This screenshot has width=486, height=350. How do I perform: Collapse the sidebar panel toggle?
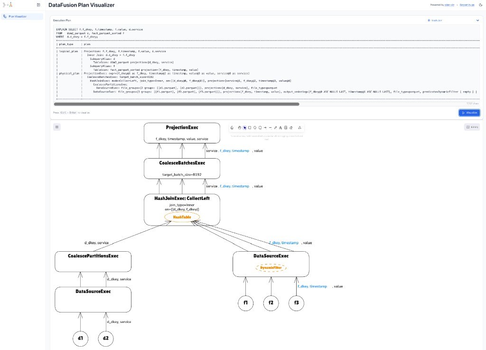tap(38, 5)
